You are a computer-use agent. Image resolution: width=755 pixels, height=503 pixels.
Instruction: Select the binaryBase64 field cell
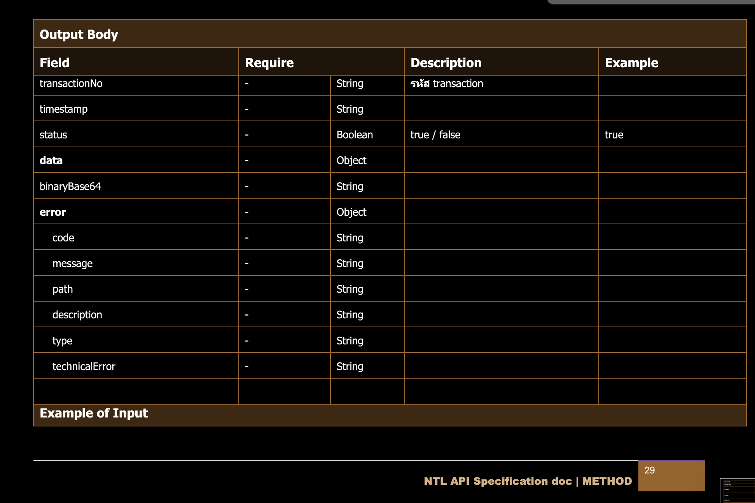tap(70, 187)
